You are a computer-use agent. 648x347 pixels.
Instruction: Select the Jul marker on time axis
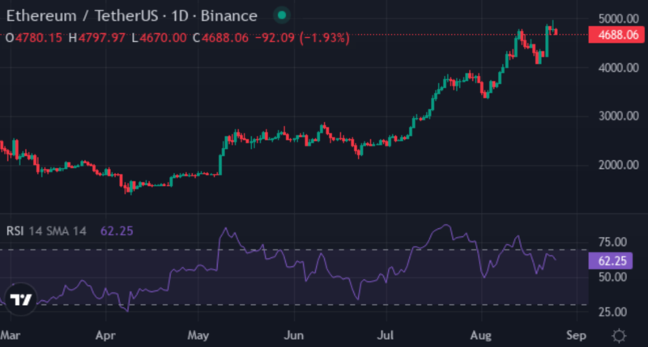click(x=386, y=334)
